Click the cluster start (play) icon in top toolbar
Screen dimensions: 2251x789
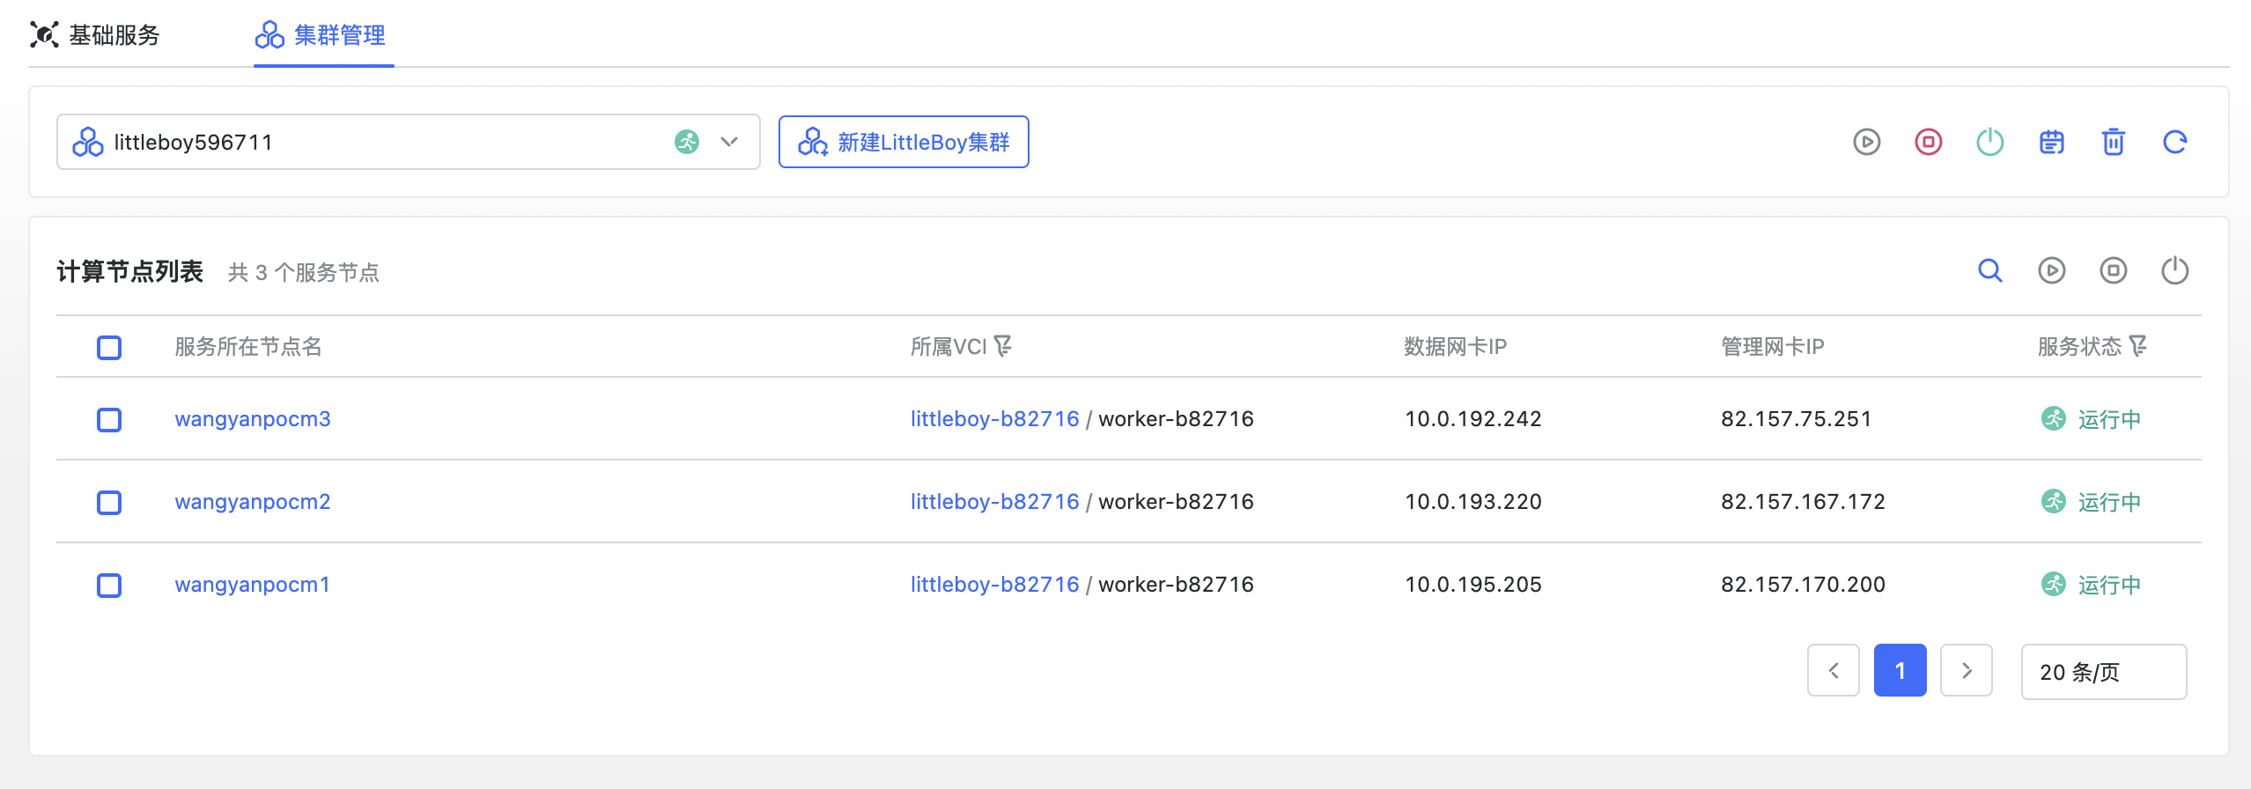[x=1866, y=142]
